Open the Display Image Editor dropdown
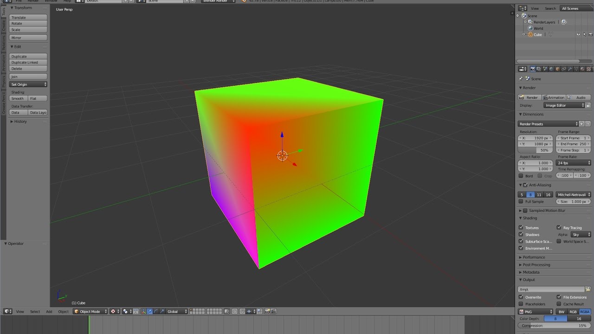Viewport: 594px width, 334px height. pyautogui.click(x=564, y=105)
